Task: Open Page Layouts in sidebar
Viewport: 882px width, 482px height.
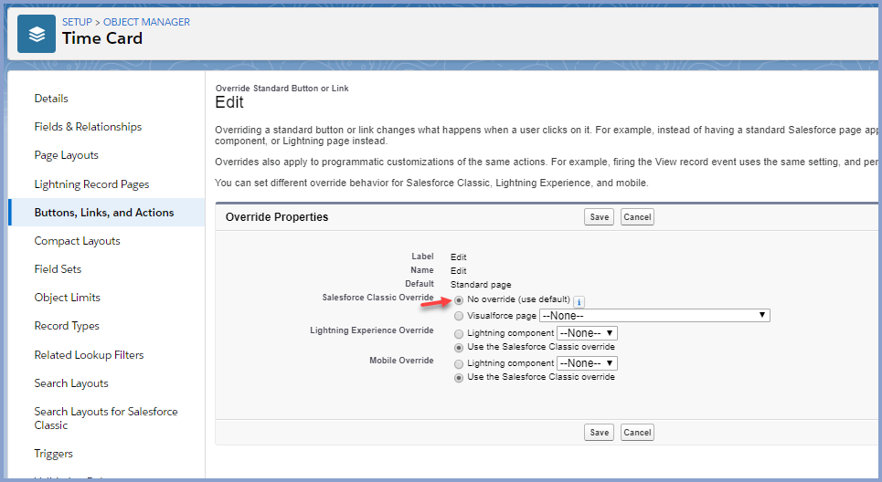Action: click(x=67, y=155)
